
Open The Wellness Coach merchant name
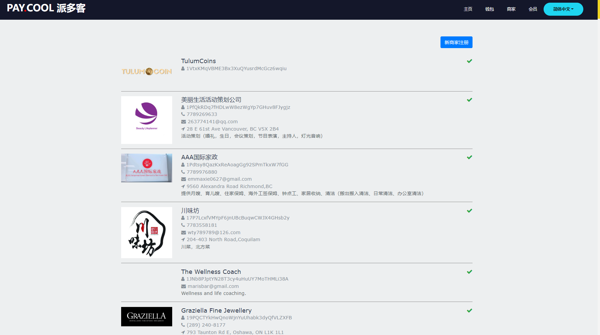(x=211, y=272)
